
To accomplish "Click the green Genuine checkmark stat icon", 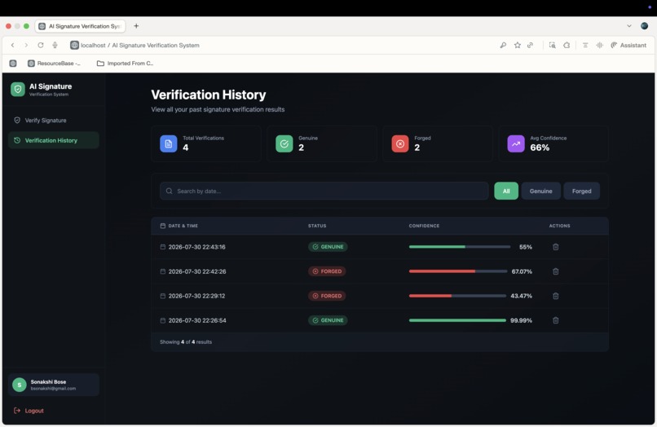I will [284, 143].
